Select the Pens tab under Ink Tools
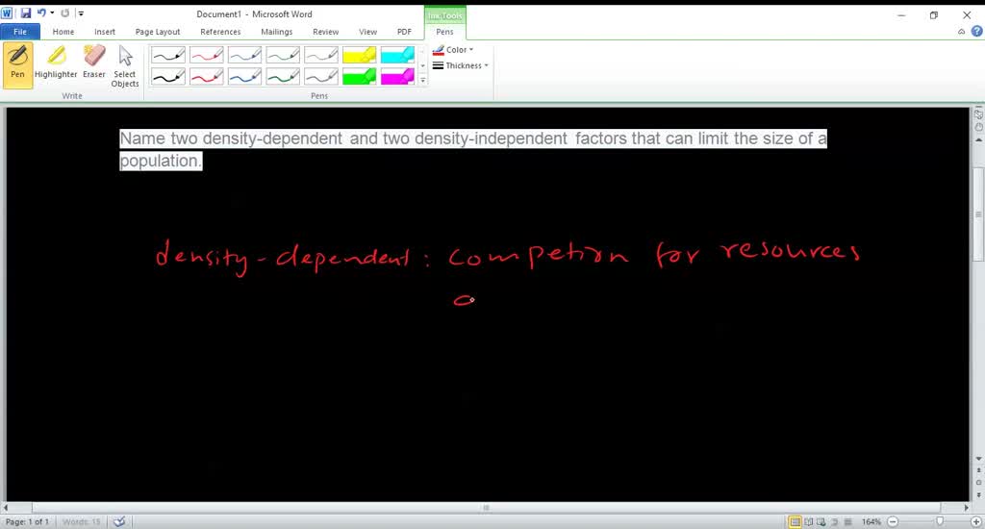Viewport: 985px width, 529px height. tap(444, 32)
